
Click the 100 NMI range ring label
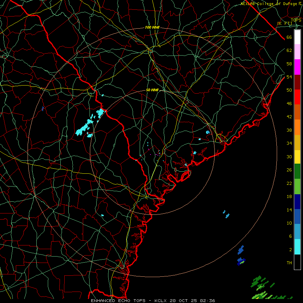152,28
